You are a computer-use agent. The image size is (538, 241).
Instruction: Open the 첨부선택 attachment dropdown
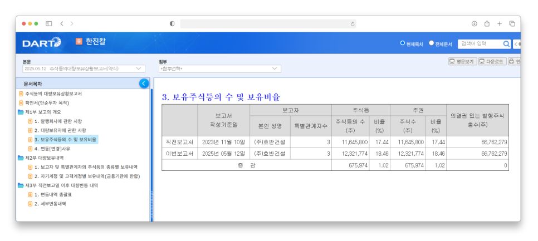(x=219, y=68)
